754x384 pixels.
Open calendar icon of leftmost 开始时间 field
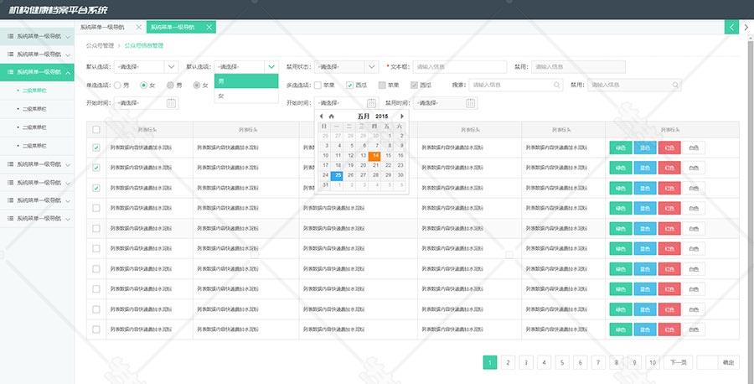point(172,103)
